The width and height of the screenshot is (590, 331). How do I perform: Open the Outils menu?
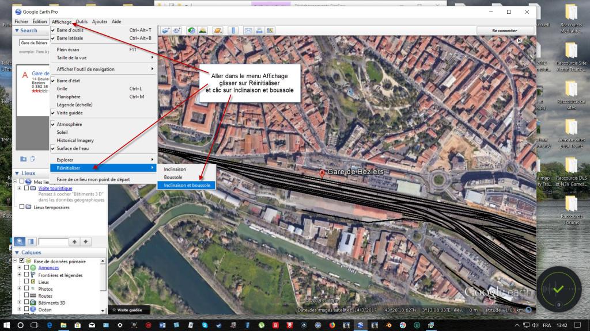(x=82, y=22)
